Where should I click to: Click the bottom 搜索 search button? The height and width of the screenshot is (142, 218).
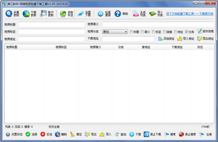point(170,134)
